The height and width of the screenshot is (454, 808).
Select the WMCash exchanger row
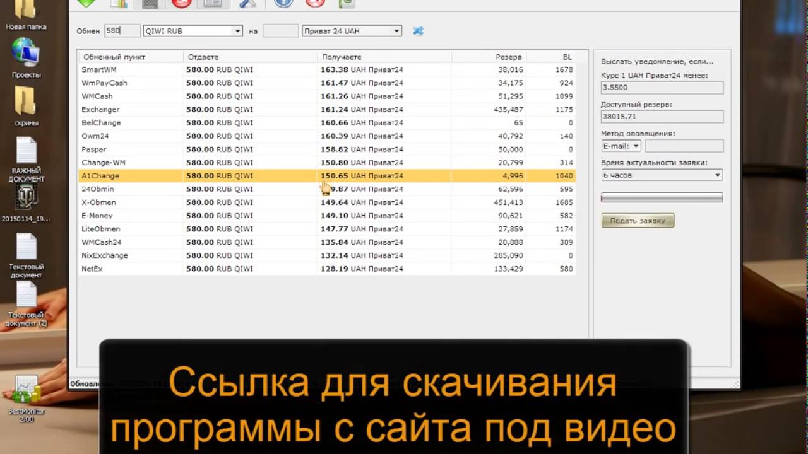coord(326,96)
